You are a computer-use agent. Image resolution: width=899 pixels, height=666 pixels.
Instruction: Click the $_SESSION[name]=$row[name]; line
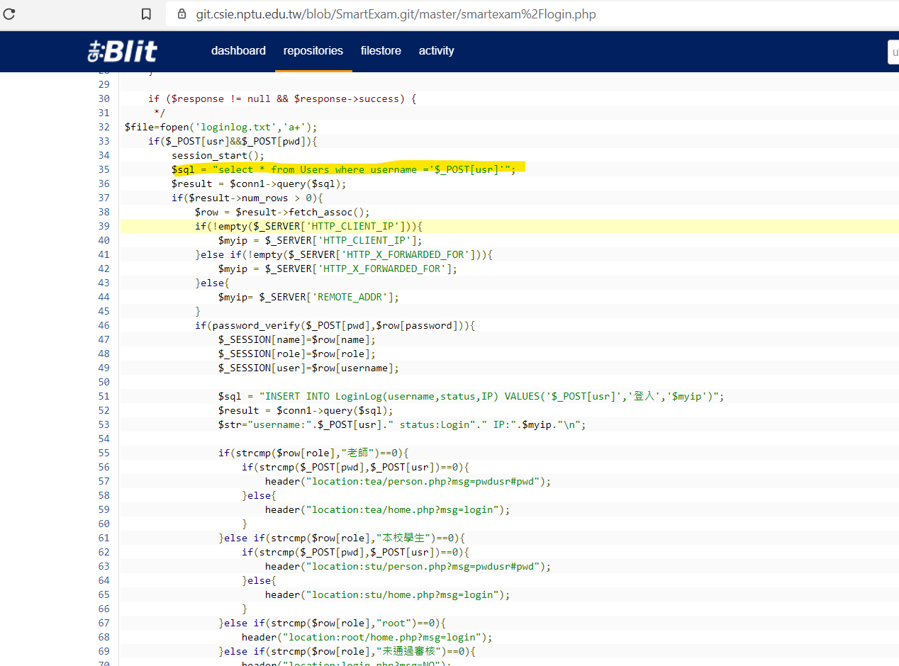297,339
